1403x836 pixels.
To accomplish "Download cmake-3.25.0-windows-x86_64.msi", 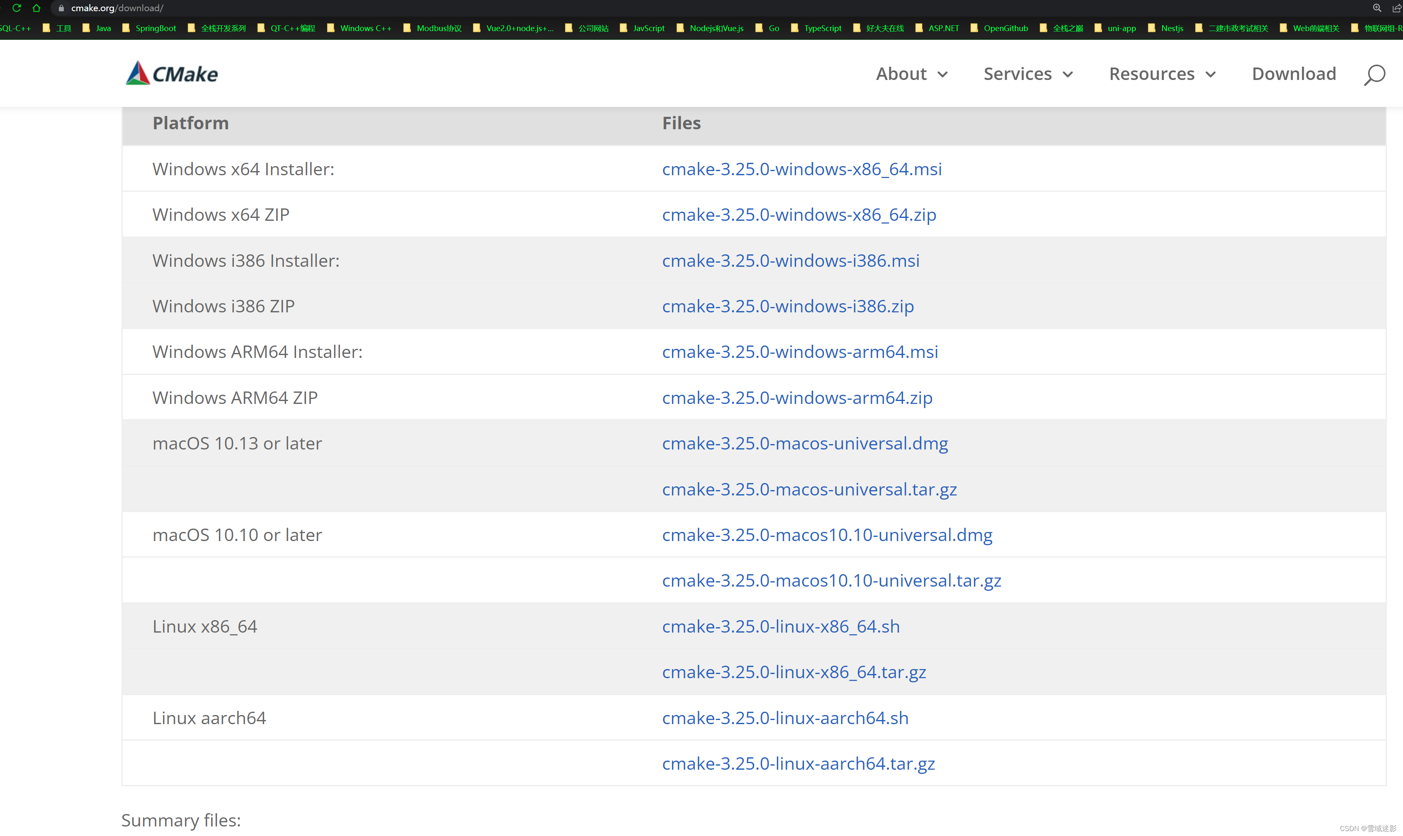I will coord(801,168).
